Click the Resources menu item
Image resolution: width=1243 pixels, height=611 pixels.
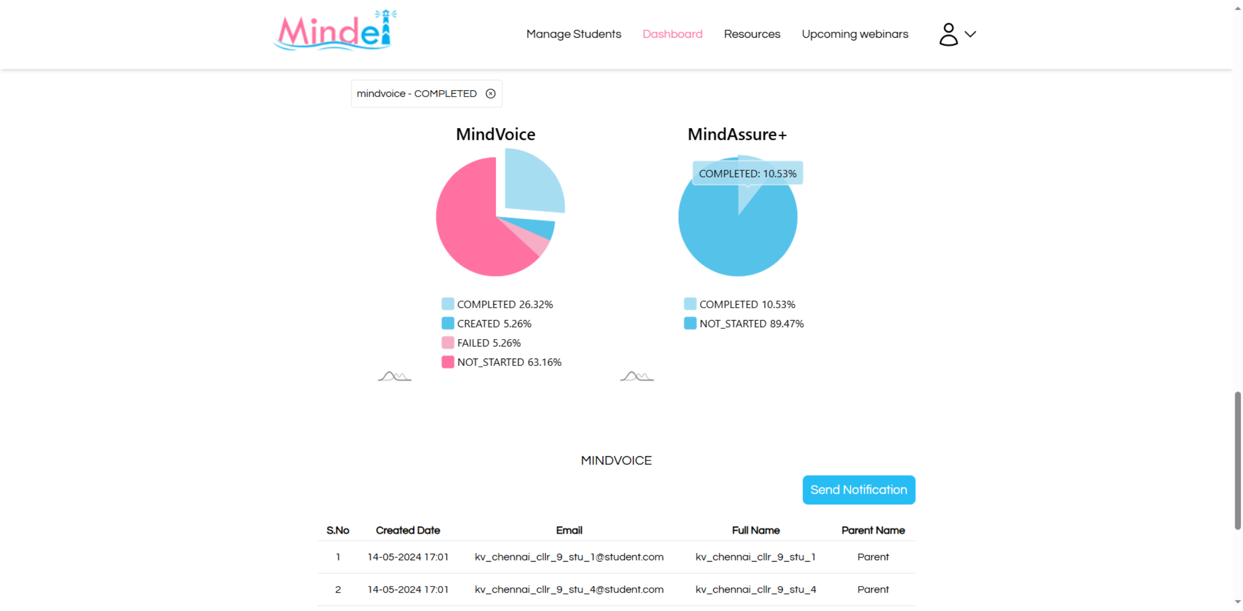752,34
